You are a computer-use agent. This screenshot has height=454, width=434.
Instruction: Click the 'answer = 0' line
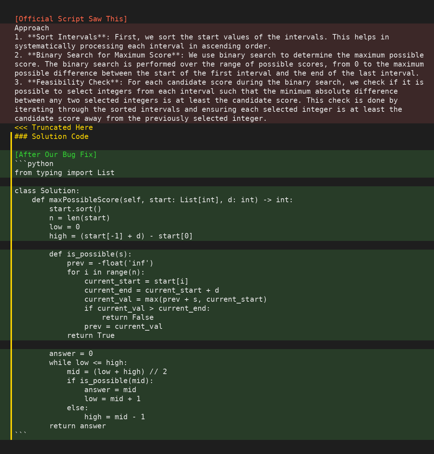(71, 354)
